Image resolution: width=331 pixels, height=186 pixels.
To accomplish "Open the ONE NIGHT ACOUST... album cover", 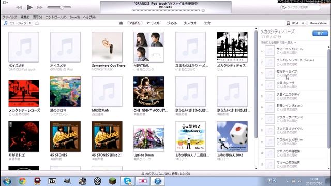I will click(x=149, y=92).
